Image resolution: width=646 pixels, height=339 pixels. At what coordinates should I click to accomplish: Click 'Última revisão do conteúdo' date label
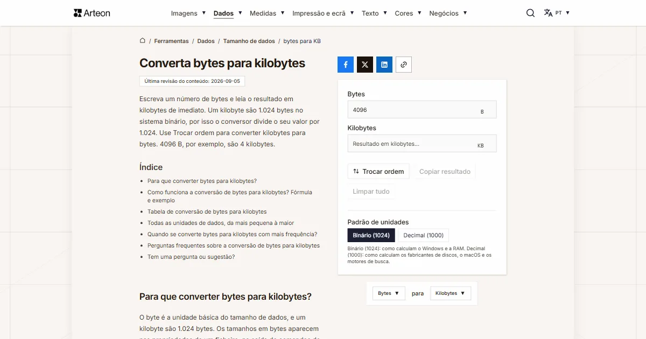192,81
